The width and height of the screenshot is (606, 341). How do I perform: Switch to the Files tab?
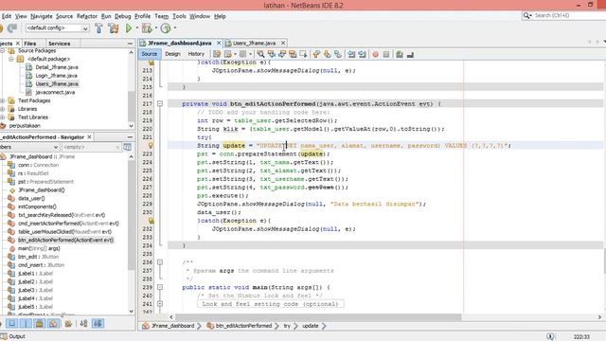[x=29, y=44]
